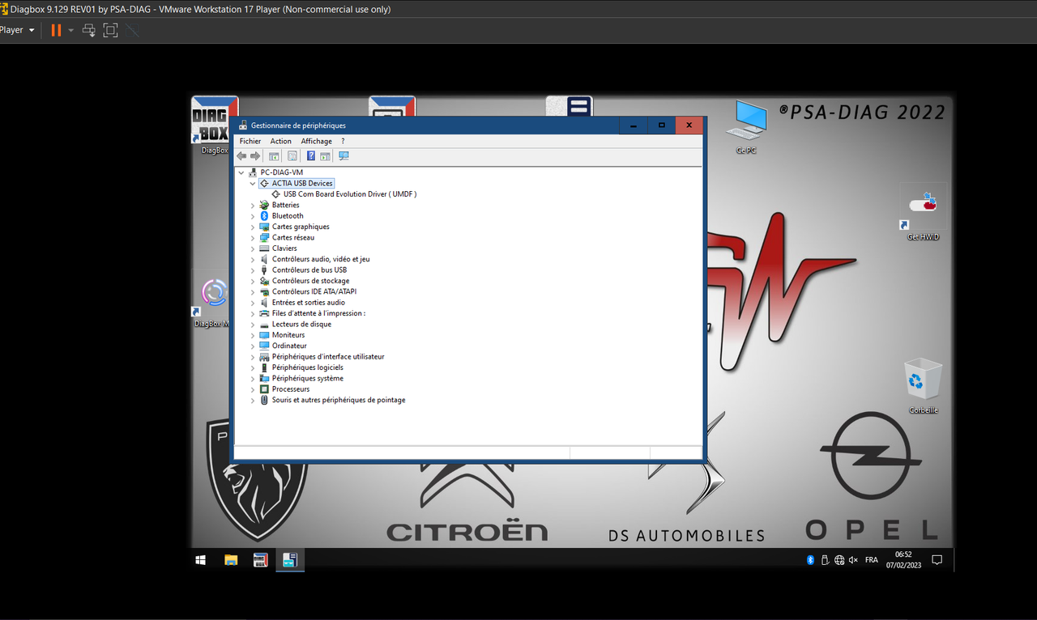Maximize the Gestionnaire de périphériques window

(x=661, y=125)
